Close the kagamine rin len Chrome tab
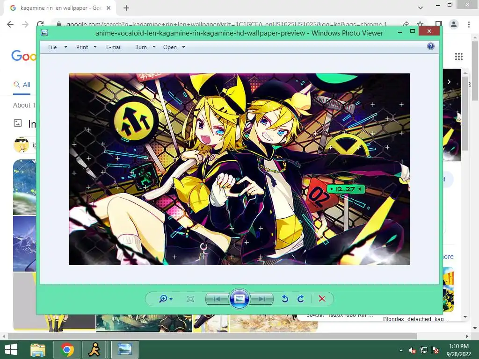This screenshot has height=359, width=479. pyautogui.click(x=109, y=8)
